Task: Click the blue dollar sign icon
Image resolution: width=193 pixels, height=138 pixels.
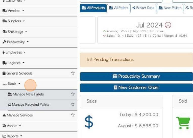Action: 89,122
